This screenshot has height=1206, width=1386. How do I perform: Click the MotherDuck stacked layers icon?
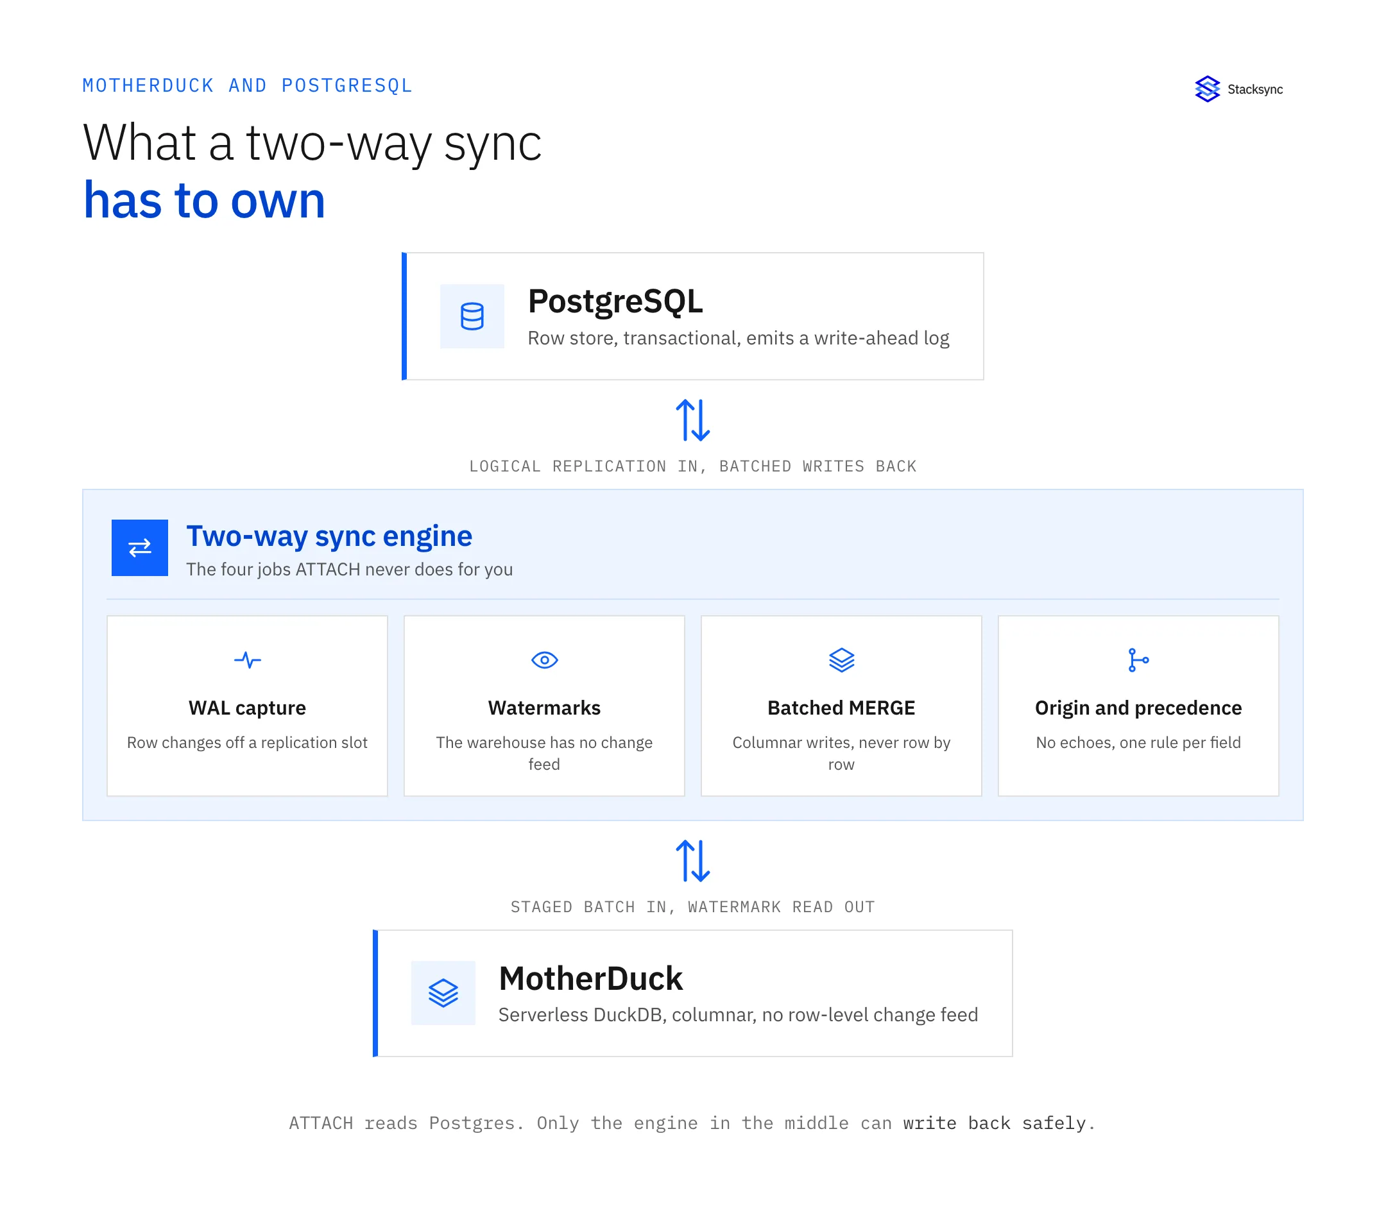(443, 992)
